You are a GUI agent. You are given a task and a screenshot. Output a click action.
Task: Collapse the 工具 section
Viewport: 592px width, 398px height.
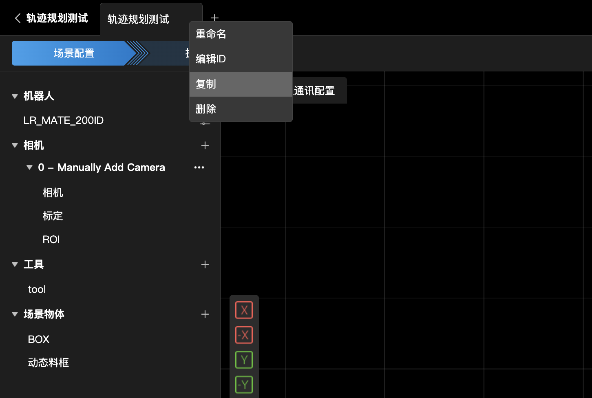15,265
